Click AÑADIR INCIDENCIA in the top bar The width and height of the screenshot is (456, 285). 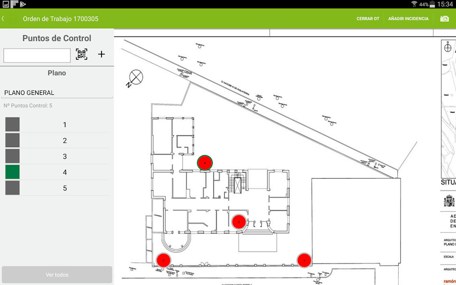tap(408, 19)
